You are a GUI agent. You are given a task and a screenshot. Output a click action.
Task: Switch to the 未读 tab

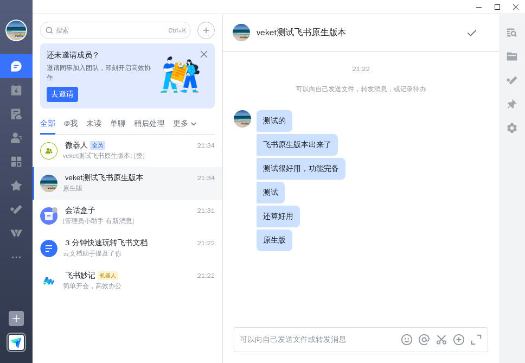[94, 124]
